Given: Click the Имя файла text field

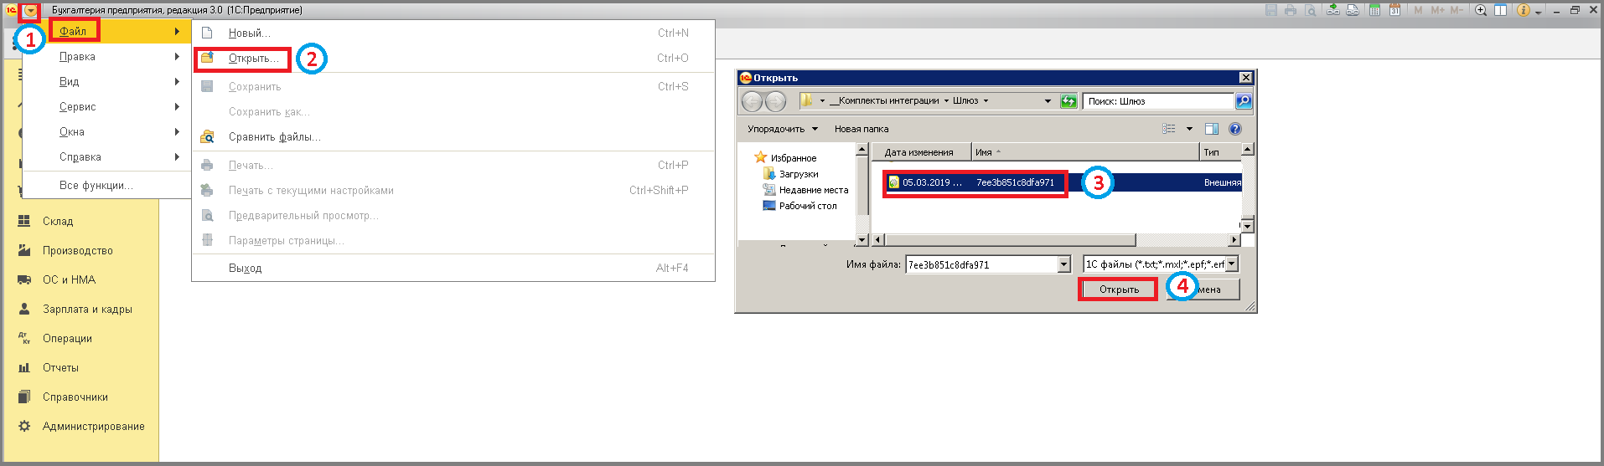Looking at the screenshot, I should tap(981, 264).
